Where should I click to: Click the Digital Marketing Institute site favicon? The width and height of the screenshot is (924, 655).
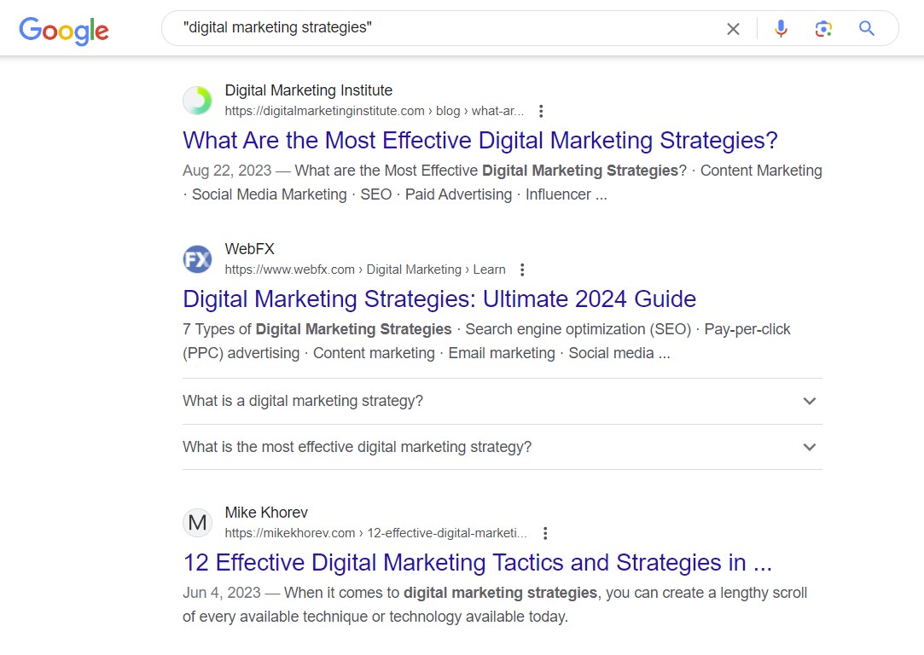[x=197, y=100]
